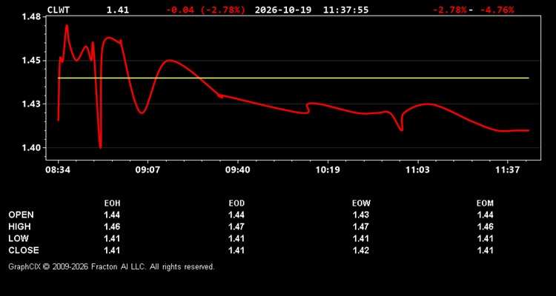Select the 09:40 time axis label
This screenshot has height=296, width=556.
(x=237, y=170)
